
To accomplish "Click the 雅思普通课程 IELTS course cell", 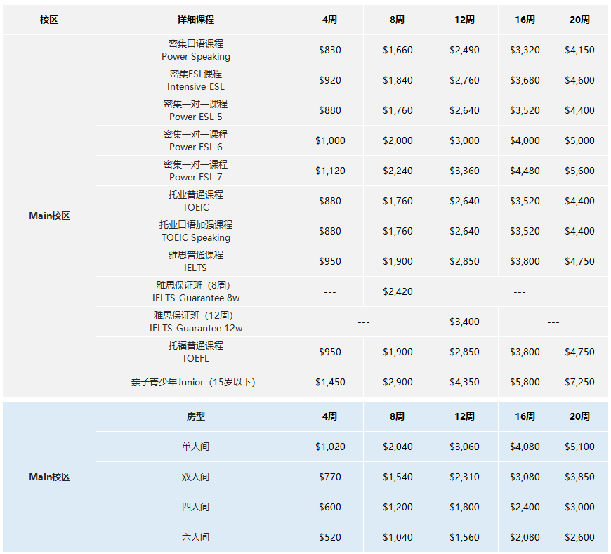I will coord(196,261).
